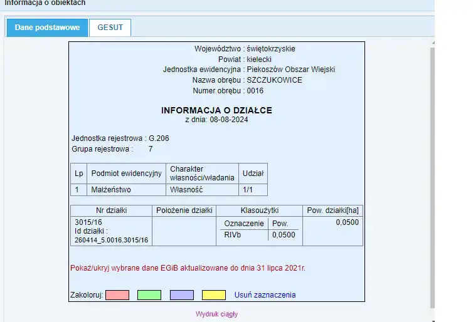Viewport: 473px width, 322px height.
Task: Select the RIVb land class cell
Action: [x=233, y=235]
